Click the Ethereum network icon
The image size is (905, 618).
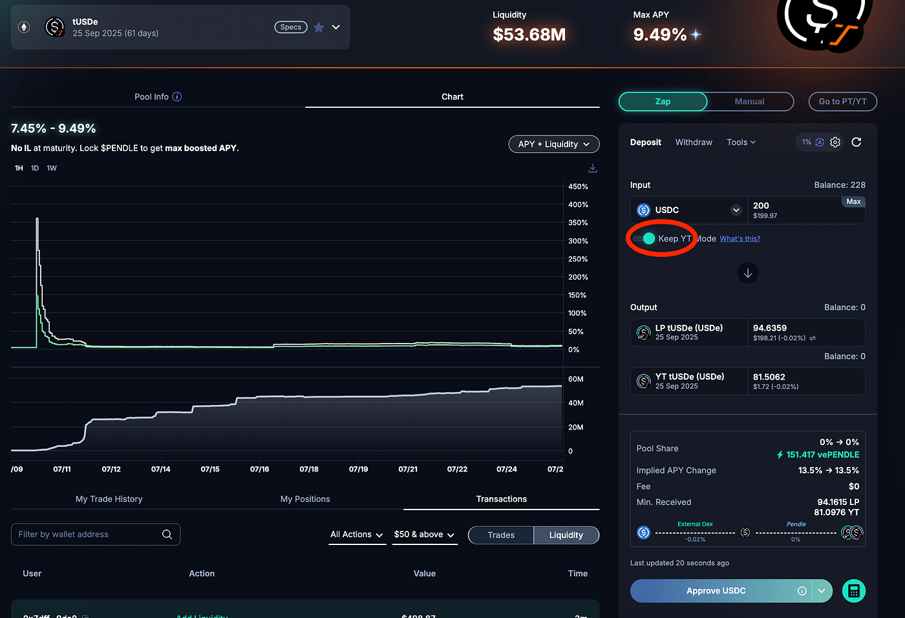click(x=24, y=27)
